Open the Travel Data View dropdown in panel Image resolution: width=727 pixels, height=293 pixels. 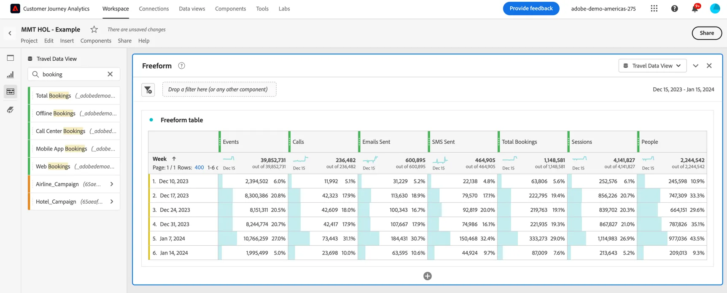tap(652, 66)
